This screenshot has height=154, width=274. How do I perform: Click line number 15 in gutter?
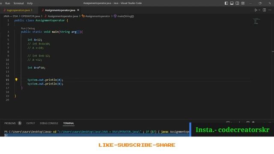7,80
